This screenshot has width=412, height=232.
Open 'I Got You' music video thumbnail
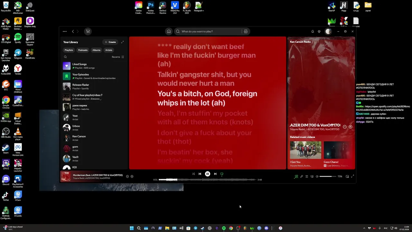305,150
